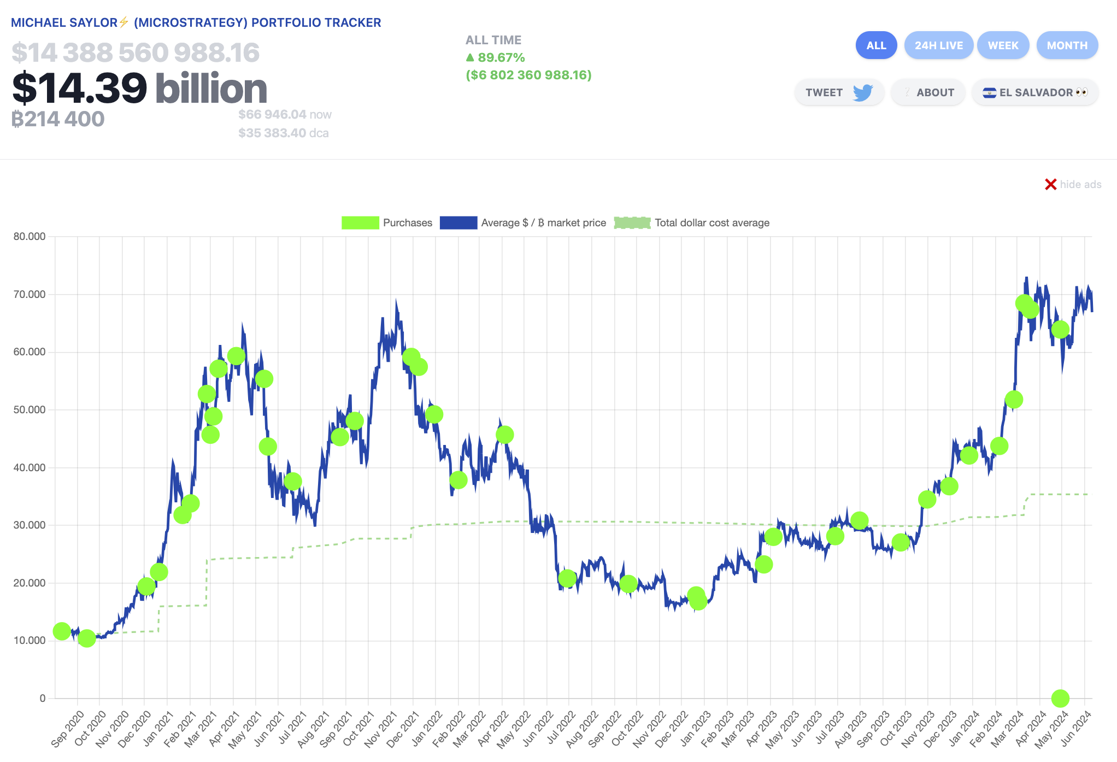This screenshot has width=1117, height=762.
Task: Click the eyes emoji on El Salvador button
Action: point(1082,92)
